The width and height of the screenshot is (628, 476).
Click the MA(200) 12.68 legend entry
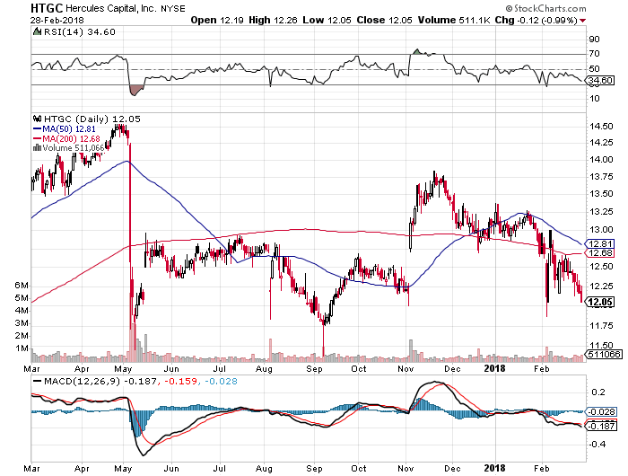tap(66, 138)
